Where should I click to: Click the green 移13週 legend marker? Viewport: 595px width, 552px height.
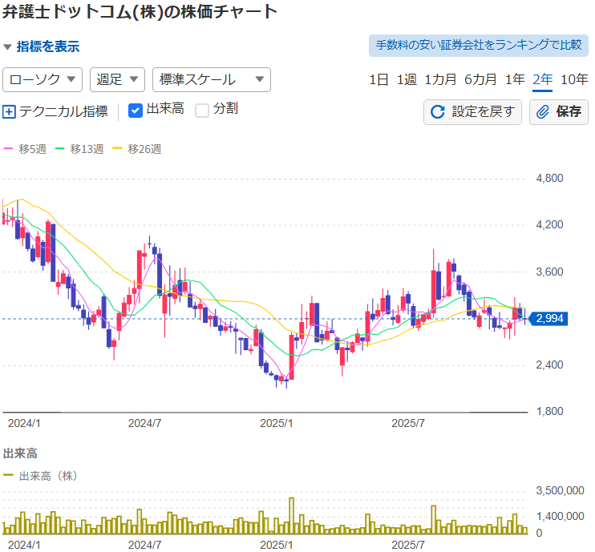point(61,149)
